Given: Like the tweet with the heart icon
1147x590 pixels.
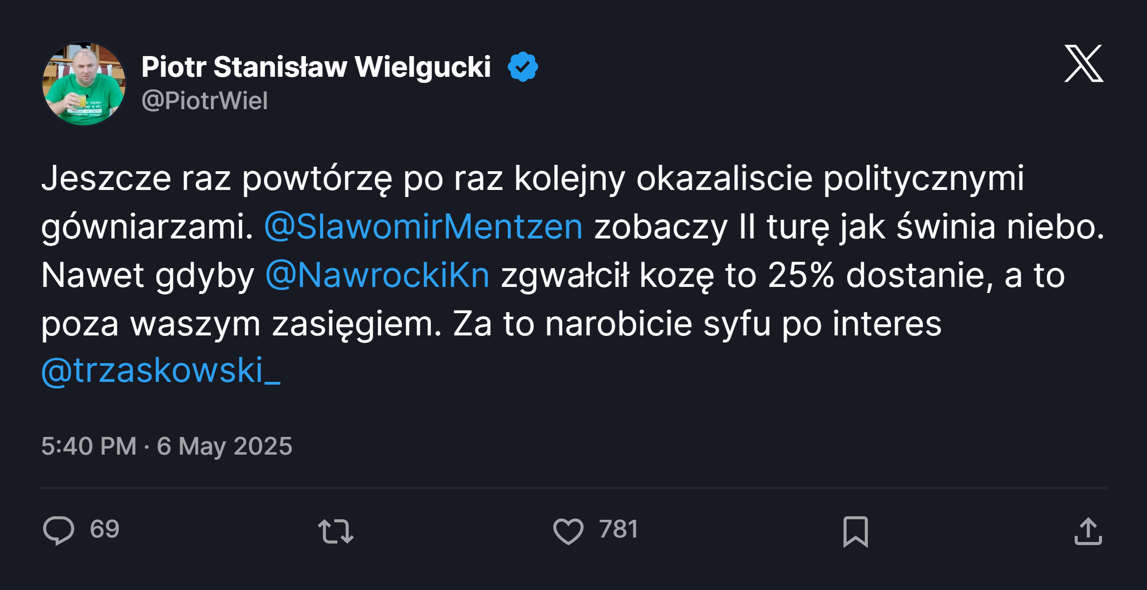Looking at the screenshot, I should coord(568,531).
